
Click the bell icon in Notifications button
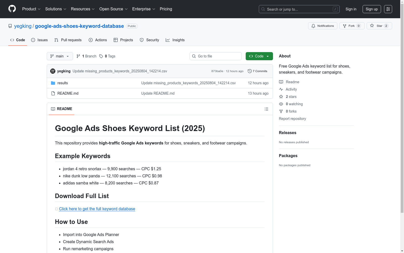click(313, 26)
